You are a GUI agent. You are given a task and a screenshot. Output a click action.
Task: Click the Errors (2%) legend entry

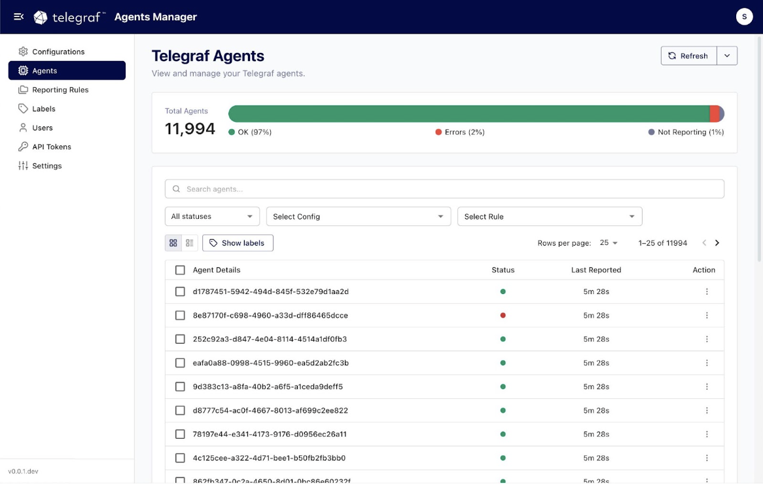click(460, 132)
